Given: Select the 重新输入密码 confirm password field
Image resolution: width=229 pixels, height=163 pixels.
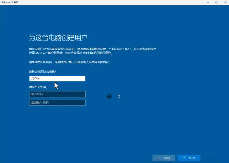Looking at the screenshot, I should click(x=57, y=103).
